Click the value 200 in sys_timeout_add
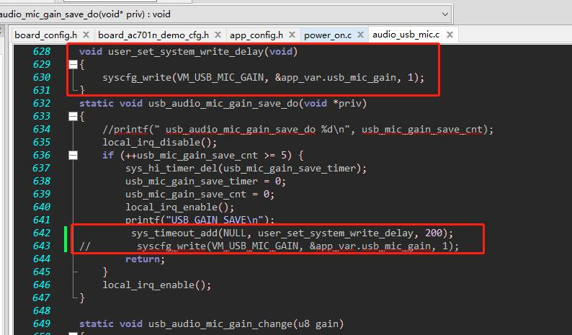 434,233
